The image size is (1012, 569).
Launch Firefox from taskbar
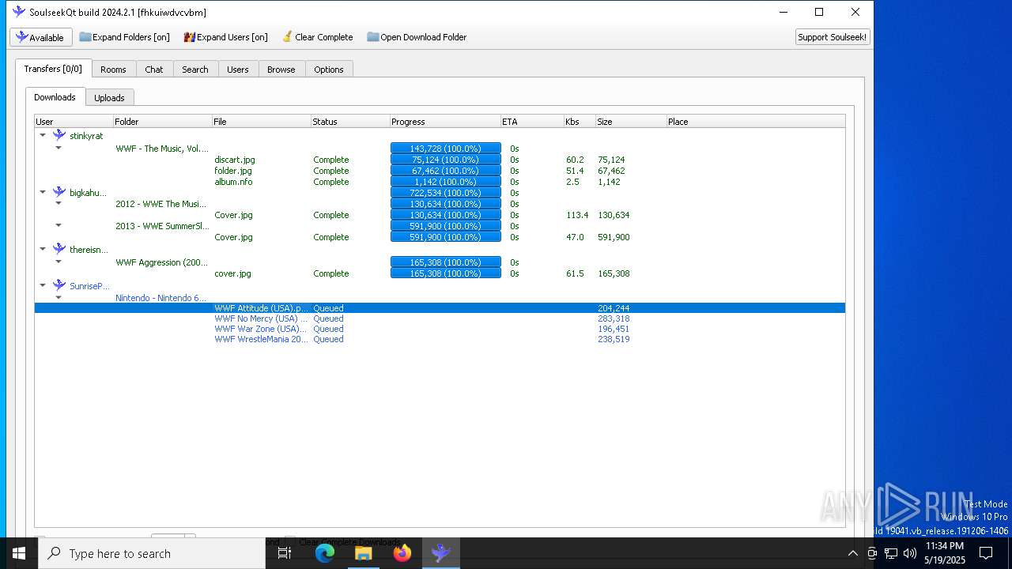point(402,553)
